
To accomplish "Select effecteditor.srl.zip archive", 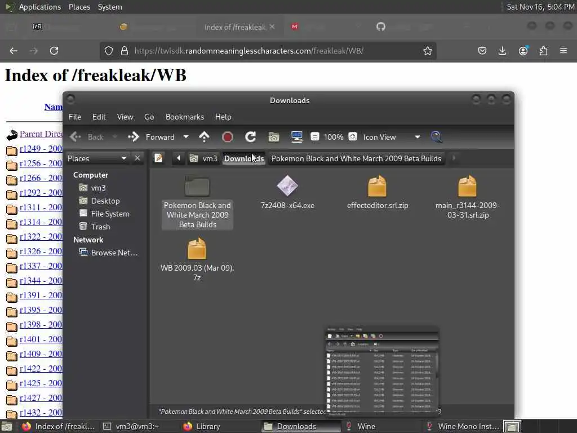I will 378,186.
